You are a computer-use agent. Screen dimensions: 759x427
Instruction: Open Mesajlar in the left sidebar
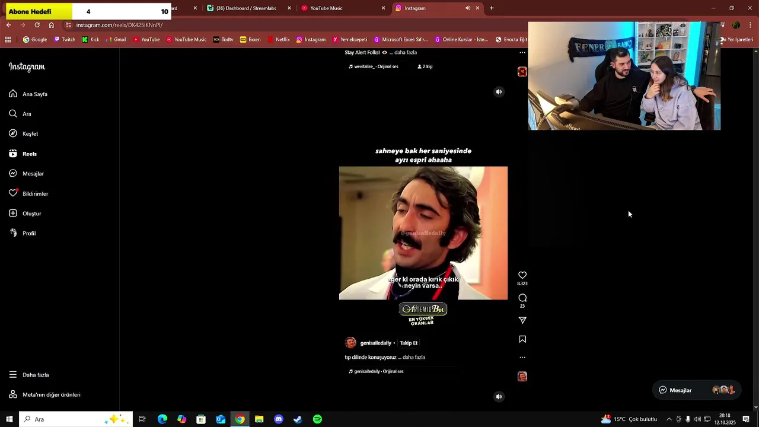click(x=27, y=174)
